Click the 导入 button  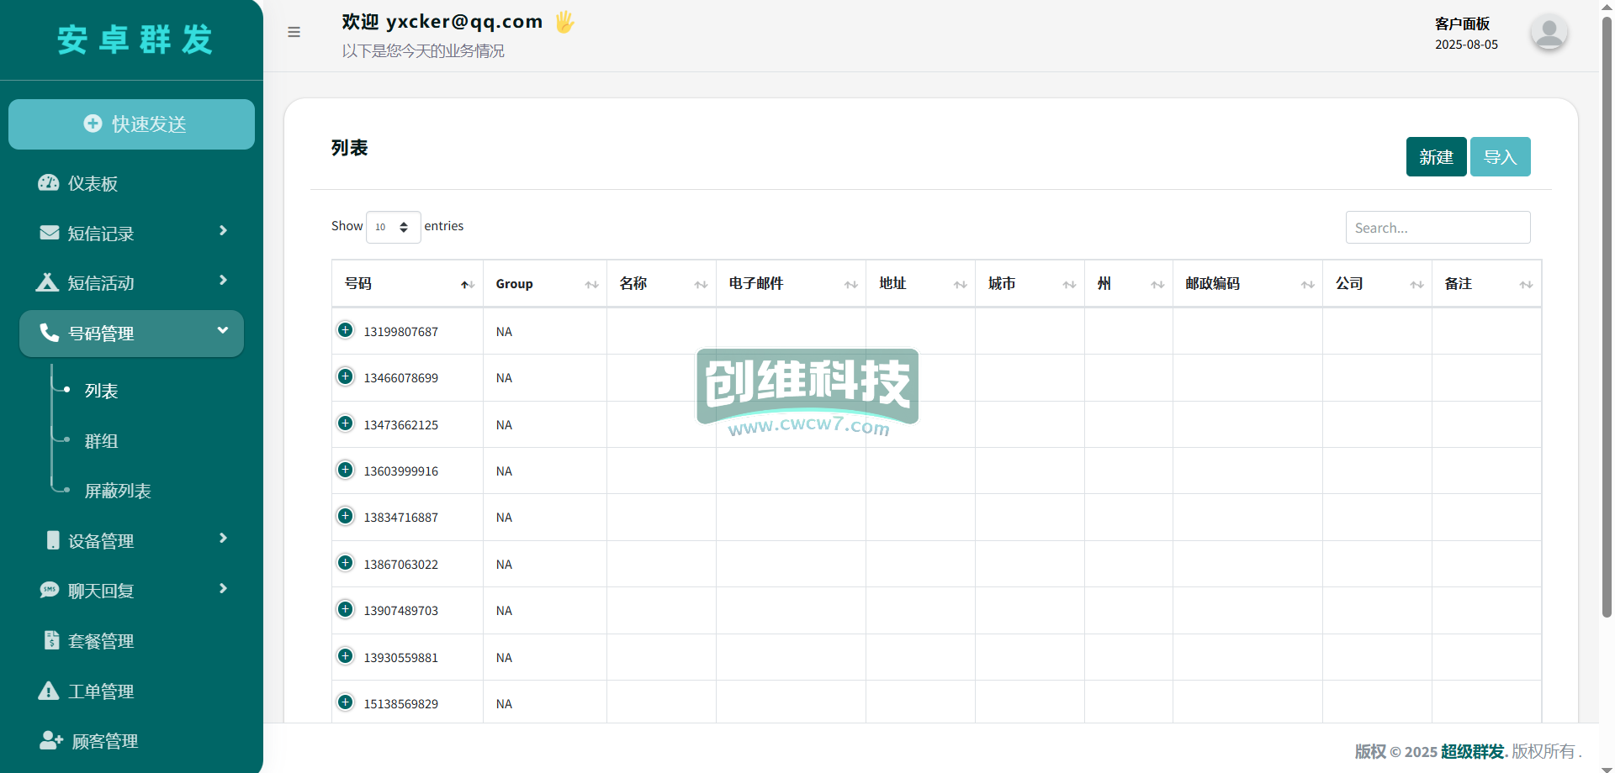[1500, 157]
